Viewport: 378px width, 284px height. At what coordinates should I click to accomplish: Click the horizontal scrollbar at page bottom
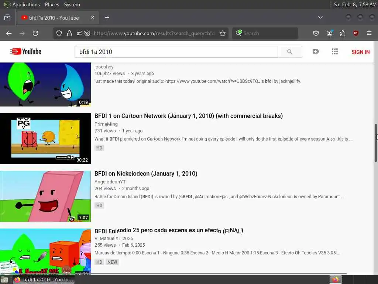pyautogui.click(x=173, y=274)
